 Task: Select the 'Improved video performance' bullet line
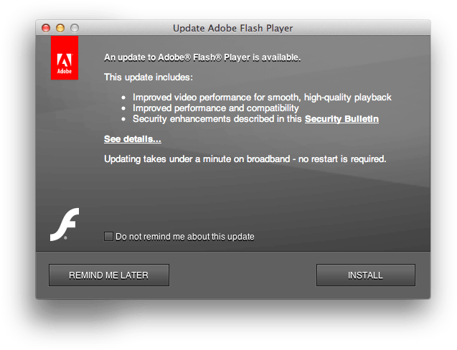[262, 98]
